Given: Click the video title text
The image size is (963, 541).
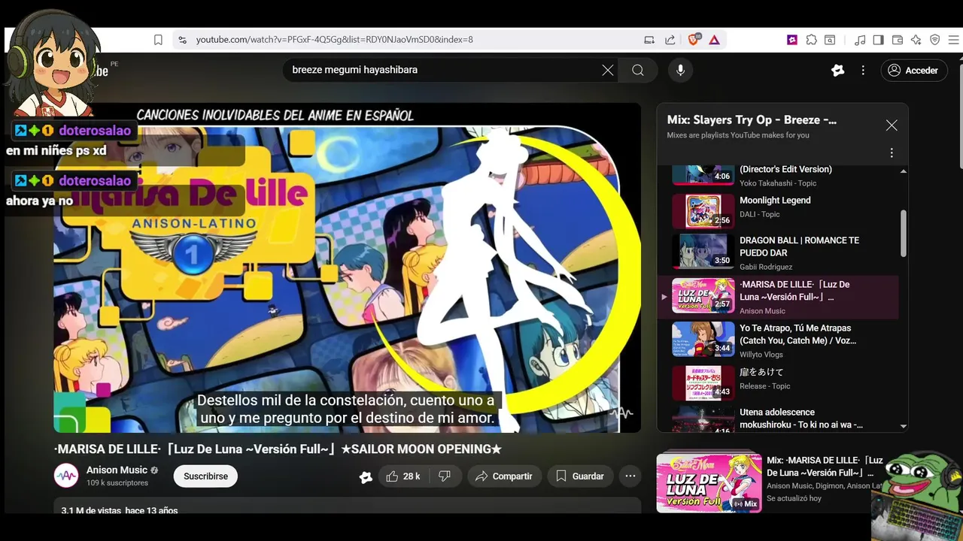Looking at the screenshot, I should (x=278, y=449).
